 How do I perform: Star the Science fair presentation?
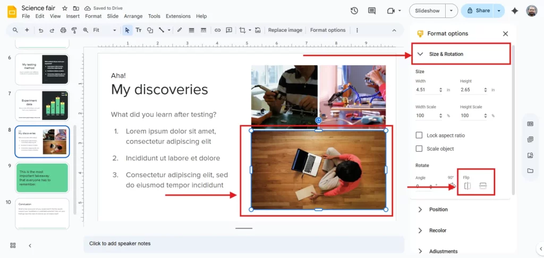[x=65, y=8]
